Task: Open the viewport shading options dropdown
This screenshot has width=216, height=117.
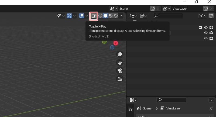Action: pyautogui.click(x=121, y=16)
